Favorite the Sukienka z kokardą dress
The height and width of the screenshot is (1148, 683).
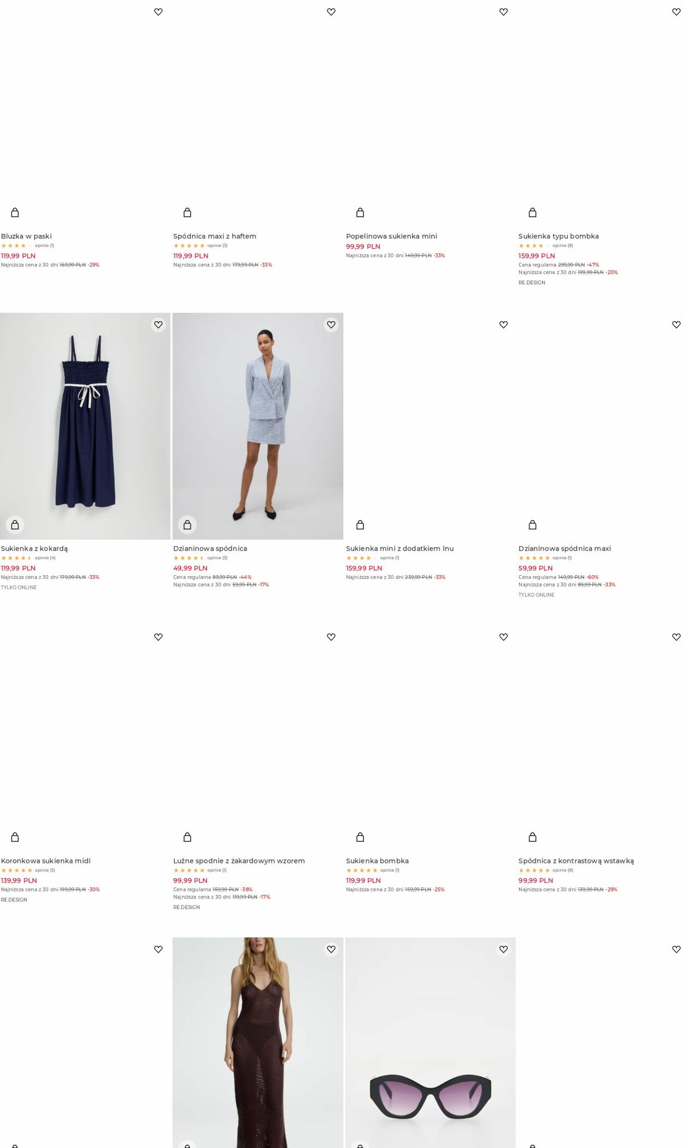(x=158, y=324)
